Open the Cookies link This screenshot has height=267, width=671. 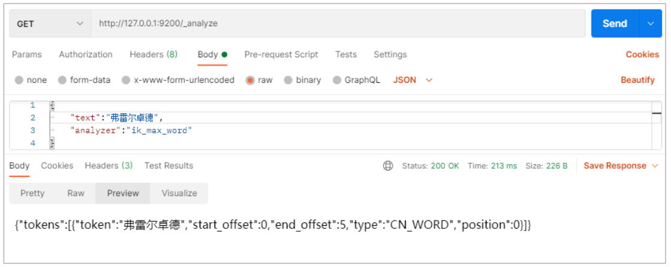(642, 54)
